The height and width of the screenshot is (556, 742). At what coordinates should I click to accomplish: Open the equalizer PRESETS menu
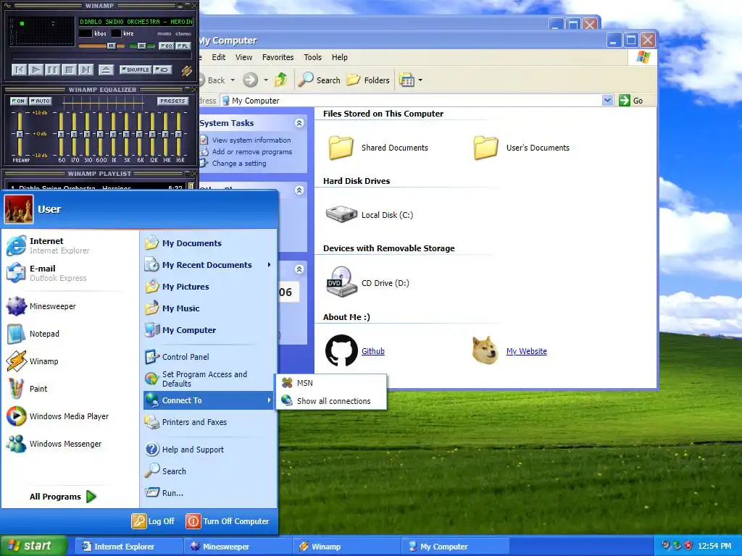[172, 101]
